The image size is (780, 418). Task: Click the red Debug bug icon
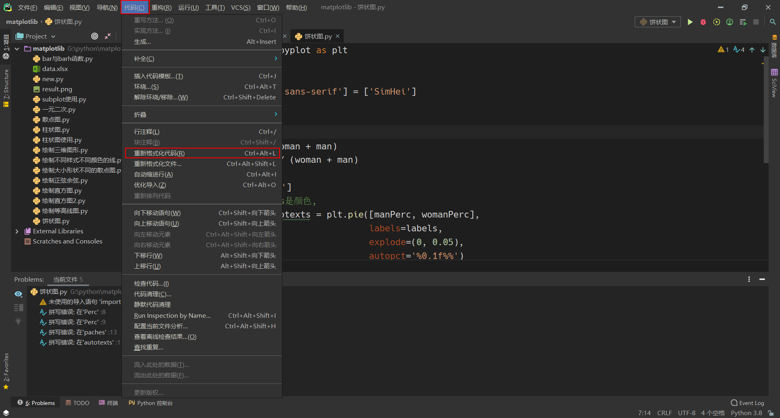pos(703,22)
